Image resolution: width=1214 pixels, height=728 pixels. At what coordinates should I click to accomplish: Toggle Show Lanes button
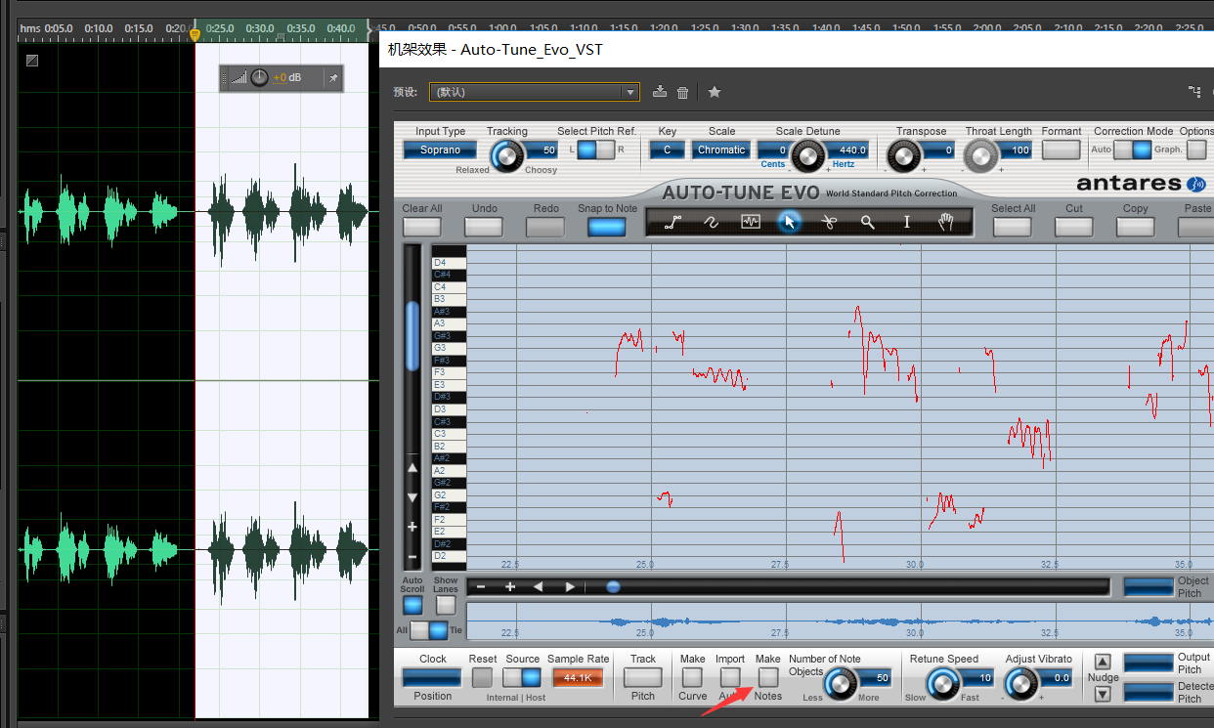point(446,605)
